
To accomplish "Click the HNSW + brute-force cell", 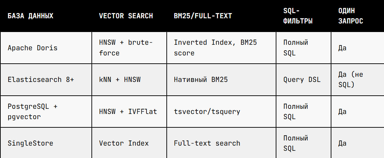I will [x=129, y=48].
